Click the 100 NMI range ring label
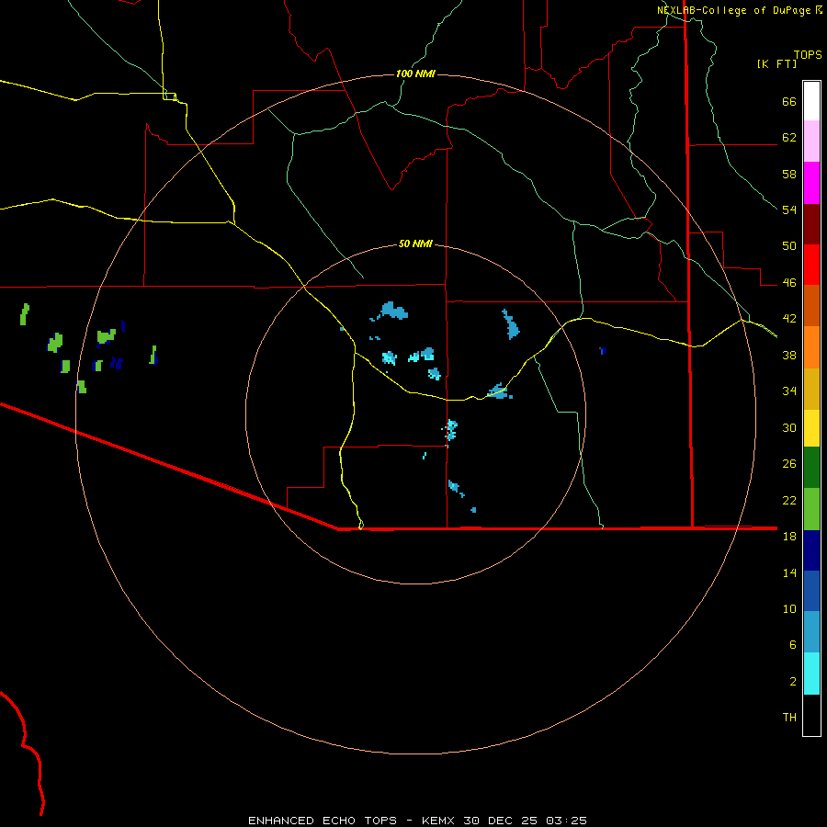 (415, 74)
